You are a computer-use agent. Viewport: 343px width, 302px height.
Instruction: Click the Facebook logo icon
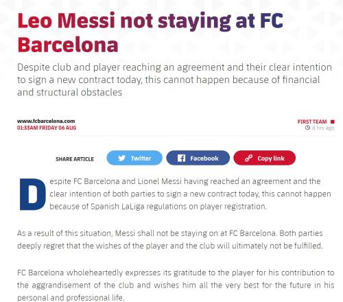[181, 158]
